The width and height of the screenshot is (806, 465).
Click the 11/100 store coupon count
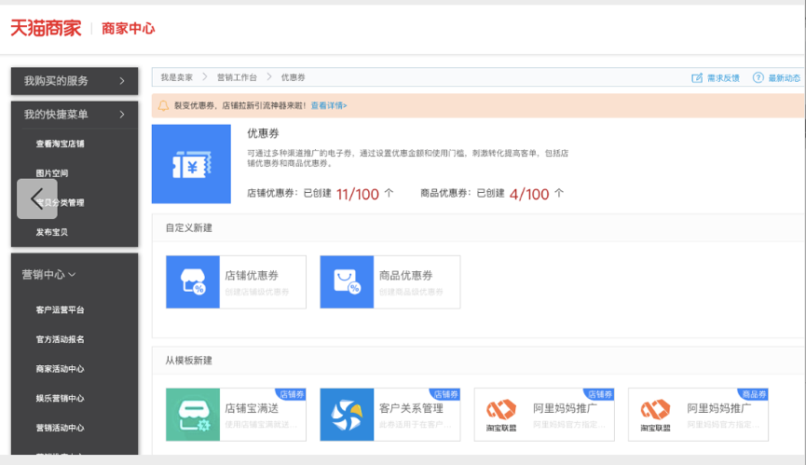[x=357, y=194]
